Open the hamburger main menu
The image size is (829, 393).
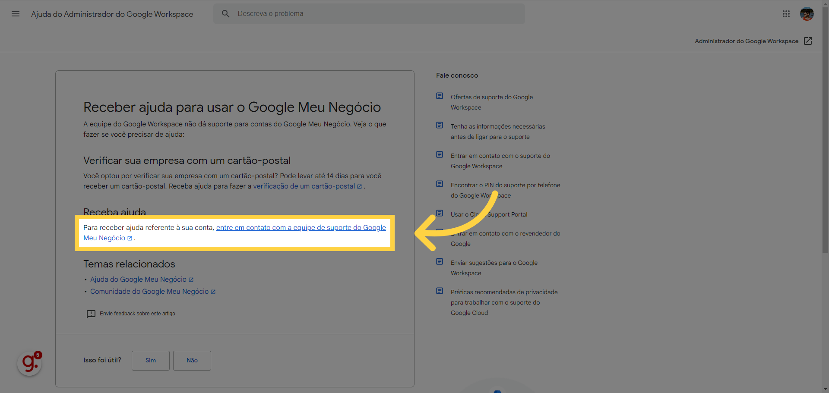pos(16,14)
